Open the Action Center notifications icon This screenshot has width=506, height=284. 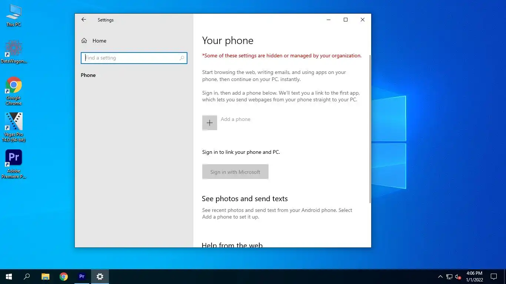coord(494,277)
